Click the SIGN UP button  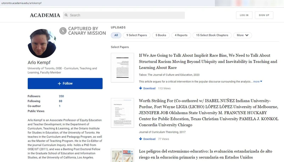264,15
